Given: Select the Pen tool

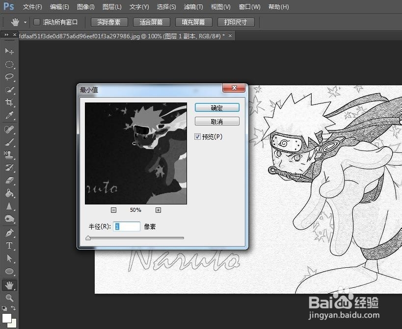Looking at the screenshot, I should [9, 233].
